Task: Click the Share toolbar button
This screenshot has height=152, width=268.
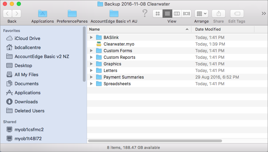Action: click(x=219, y=14)
